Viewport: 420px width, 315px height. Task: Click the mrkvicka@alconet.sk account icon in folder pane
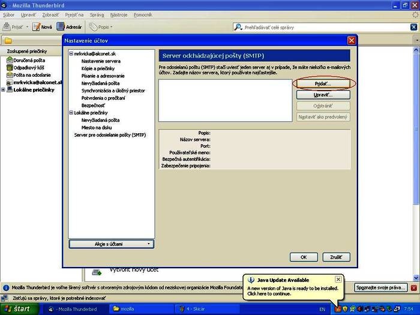pos(10,82)
